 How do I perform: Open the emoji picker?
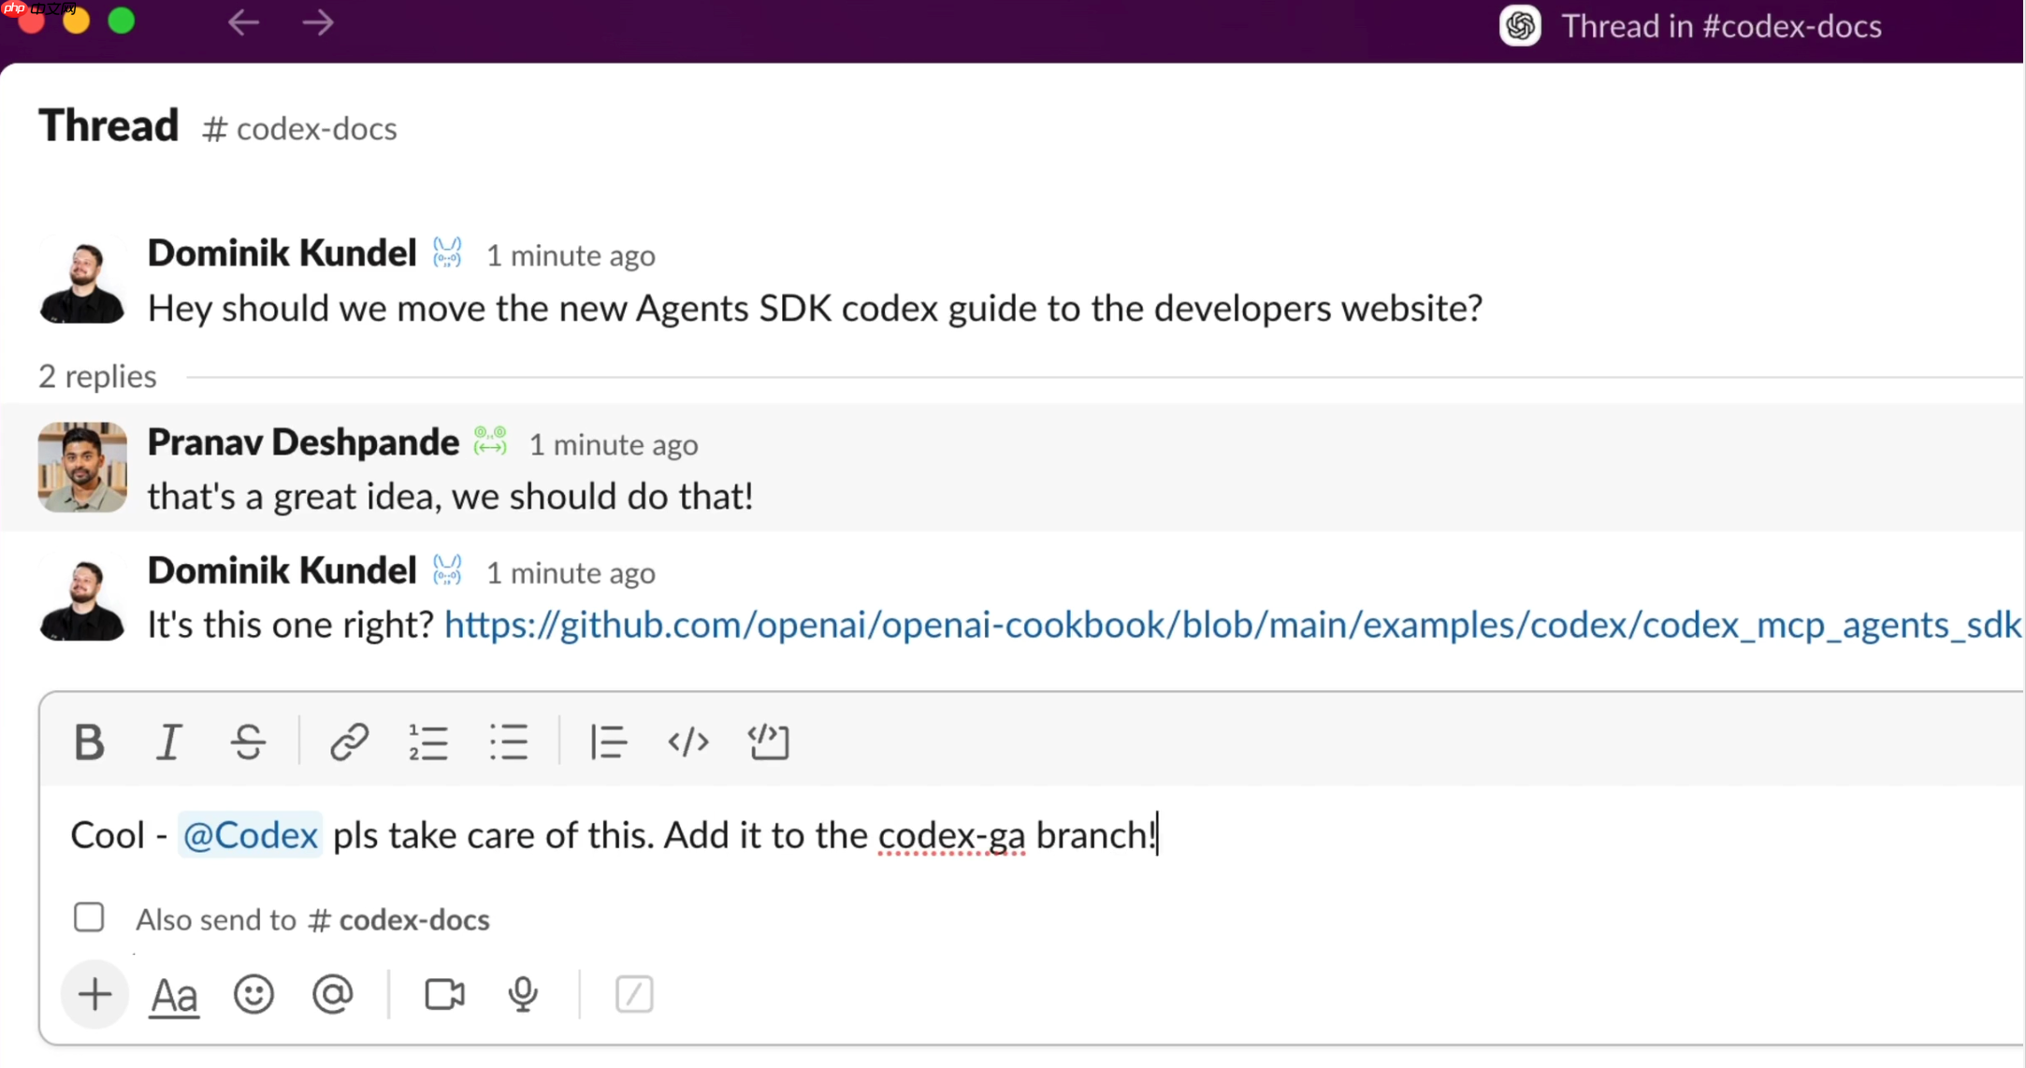[x=253, y=995]
